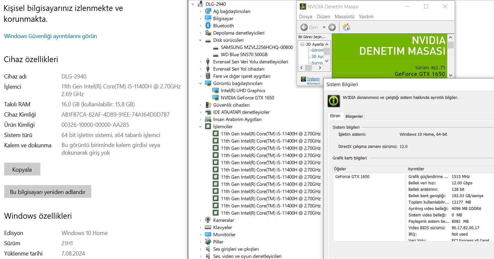Click the Network adapters (Ağ bağdaştırıcıları) icon
Screen dimensions: 494x259
point(208,11)
